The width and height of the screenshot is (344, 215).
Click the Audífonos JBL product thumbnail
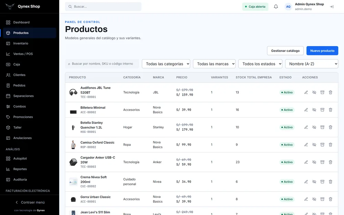73,92
